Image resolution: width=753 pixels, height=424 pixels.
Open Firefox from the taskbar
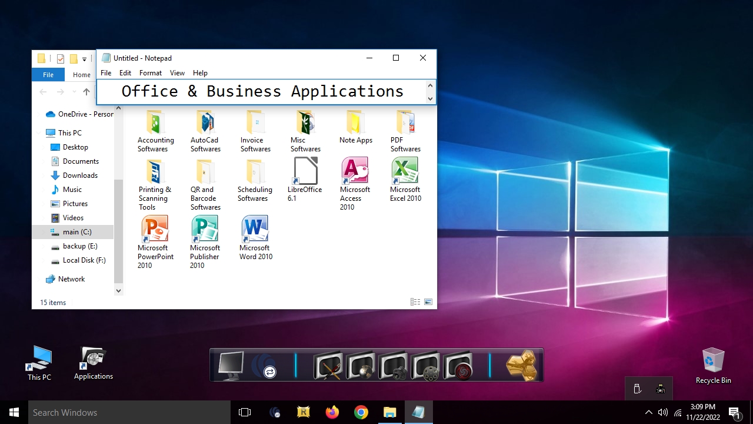(x=332, y=412)
